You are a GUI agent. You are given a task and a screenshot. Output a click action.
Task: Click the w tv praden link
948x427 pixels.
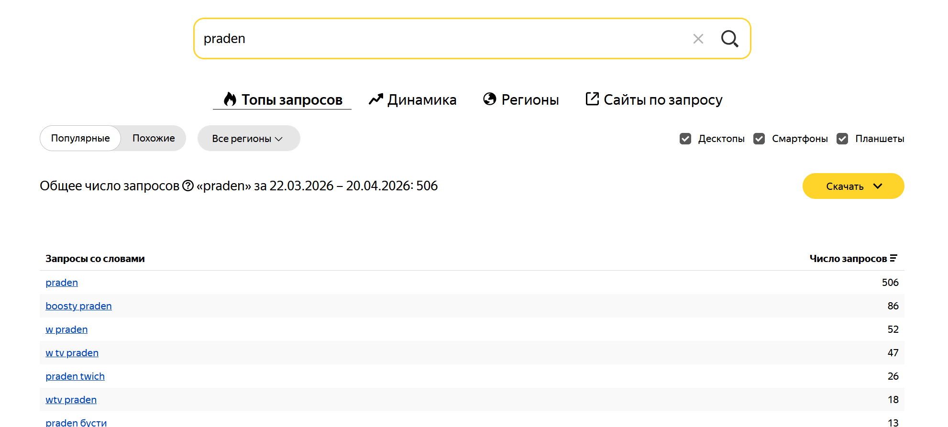coord(72,353)
